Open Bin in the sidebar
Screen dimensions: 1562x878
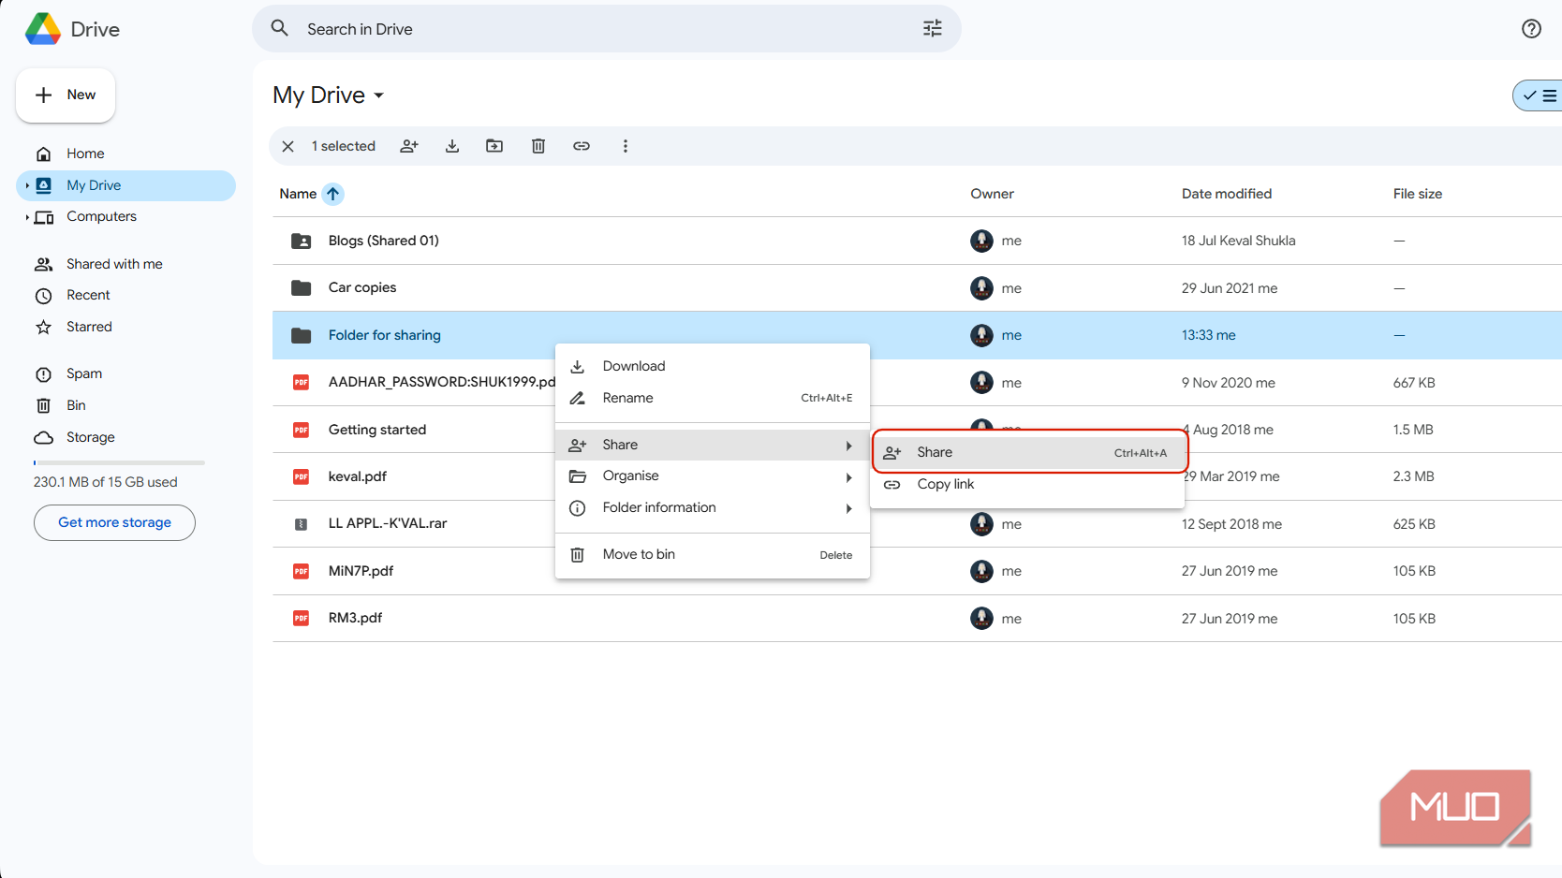(x=125, y=405)
